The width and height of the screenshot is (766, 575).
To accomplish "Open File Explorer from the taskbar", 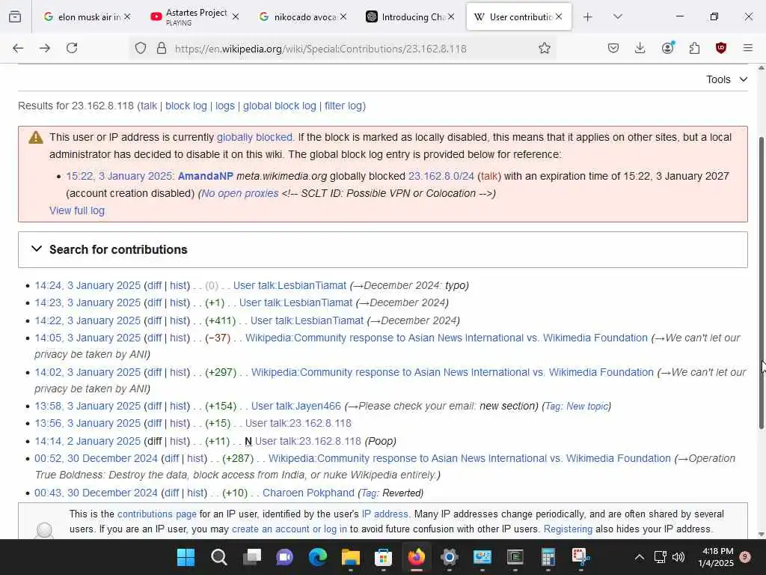I will pyautogui.click(x=351, y=557).
